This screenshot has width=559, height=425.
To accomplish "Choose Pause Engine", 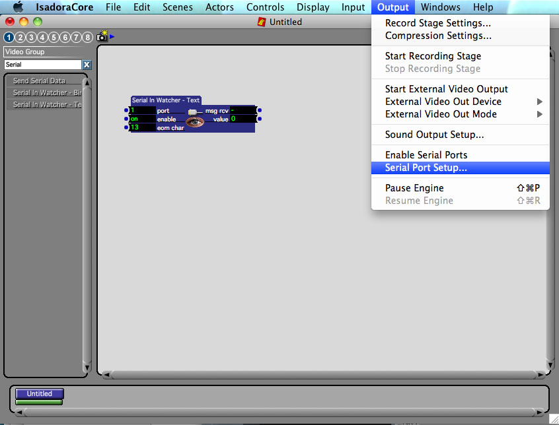I will click(461, 188).
